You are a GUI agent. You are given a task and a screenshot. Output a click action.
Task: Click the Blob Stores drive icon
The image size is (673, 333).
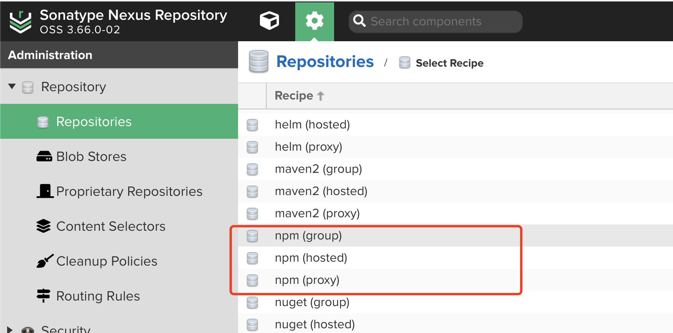pos(44,156)
